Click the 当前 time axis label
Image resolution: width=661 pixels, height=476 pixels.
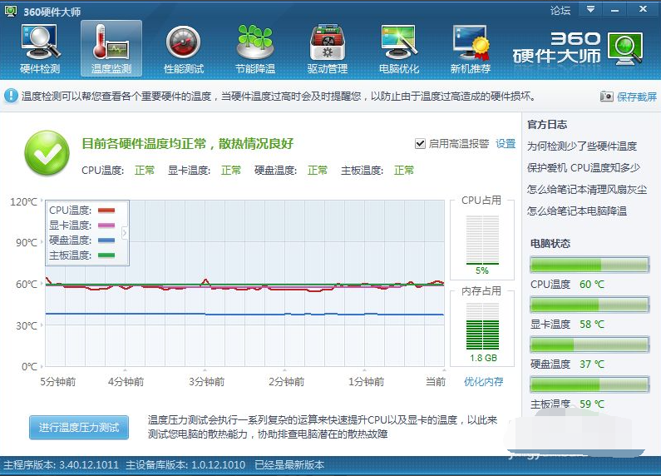(x=436, y=382)
